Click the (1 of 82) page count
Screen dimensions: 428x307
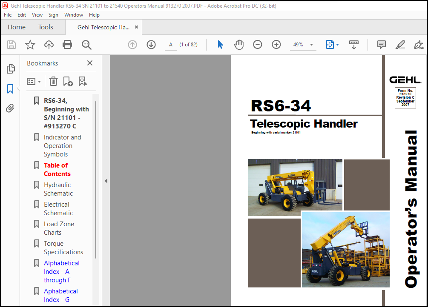pyautogui.click(x=188, y=45)
